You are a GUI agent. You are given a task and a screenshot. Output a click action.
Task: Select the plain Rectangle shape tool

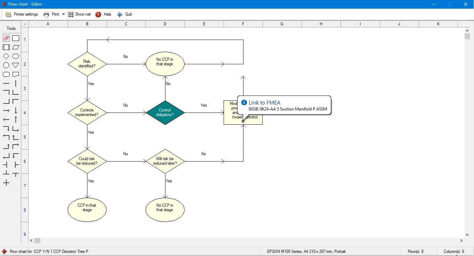tap(16, 38)
